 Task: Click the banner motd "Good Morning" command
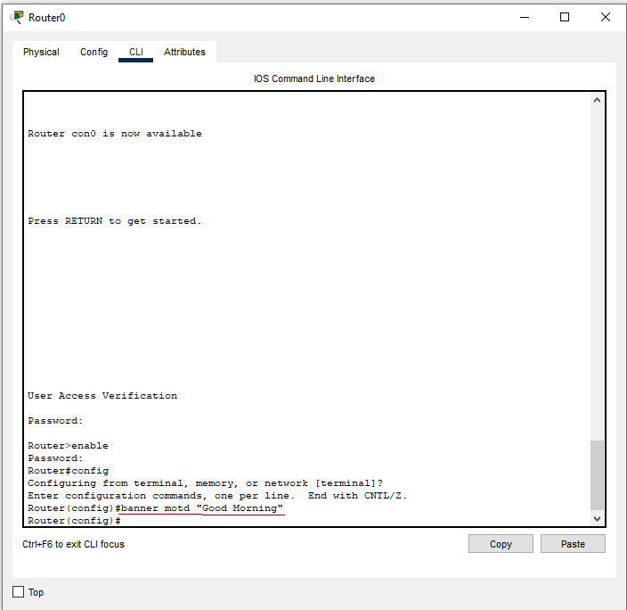click(x=202, y=508)
